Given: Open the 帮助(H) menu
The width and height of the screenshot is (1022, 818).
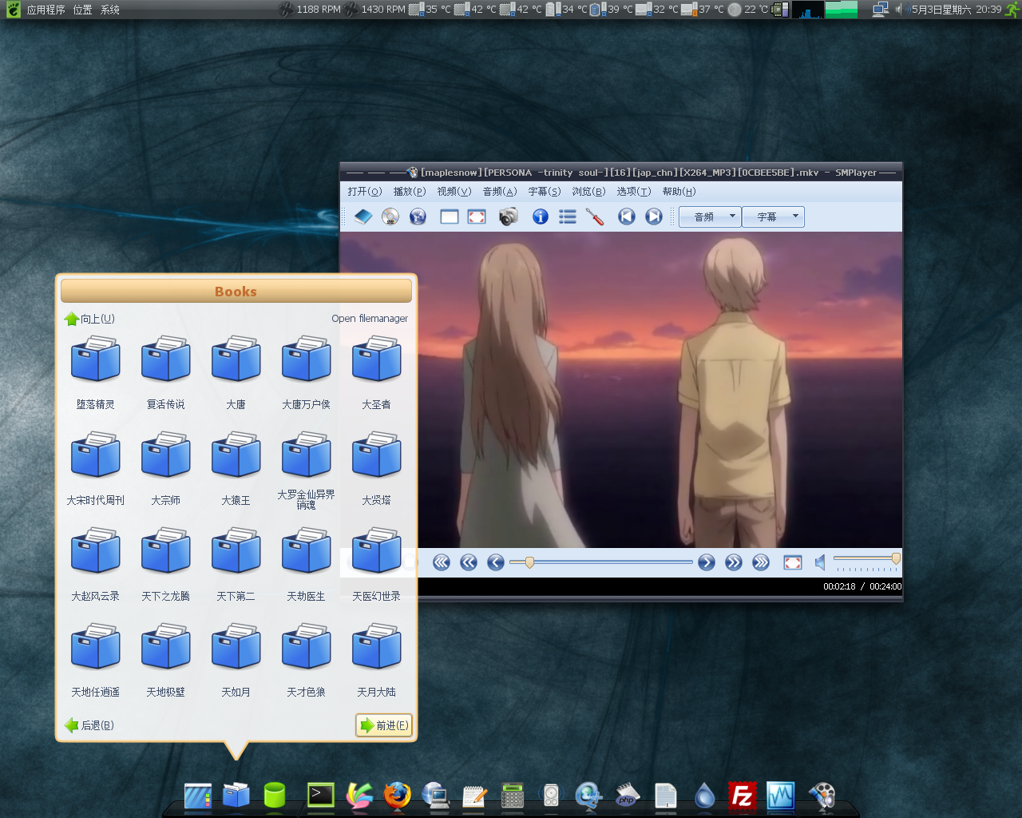Looking at the screenshot, I should coord(679,192).
